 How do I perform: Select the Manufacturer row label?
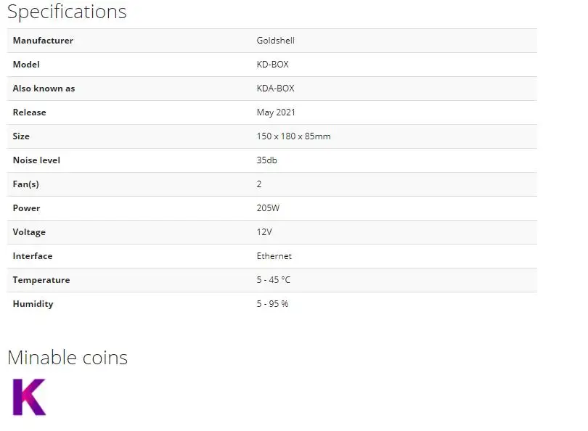click(43, 41)
